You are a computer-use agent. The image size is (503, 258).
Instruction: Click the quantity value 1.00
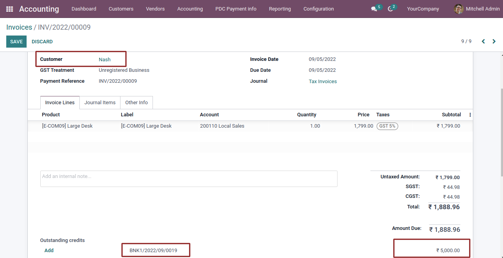point(315,126)
